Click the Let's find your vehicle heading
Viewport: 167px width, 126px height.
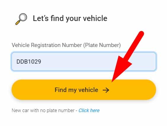pos(70,19)
